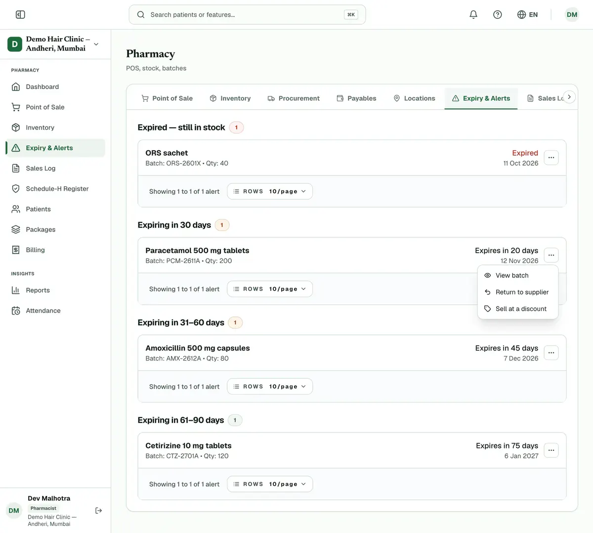593x533 pixels.
Task: Collapse the sidebar with the panel icon
Action: 20,15
